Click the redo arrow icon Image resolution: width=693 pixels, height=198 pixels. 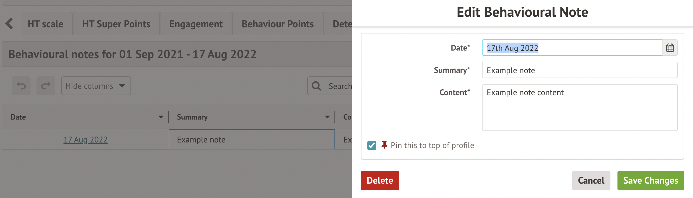point(46,86)
